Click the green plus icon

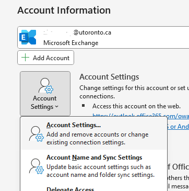26,58
